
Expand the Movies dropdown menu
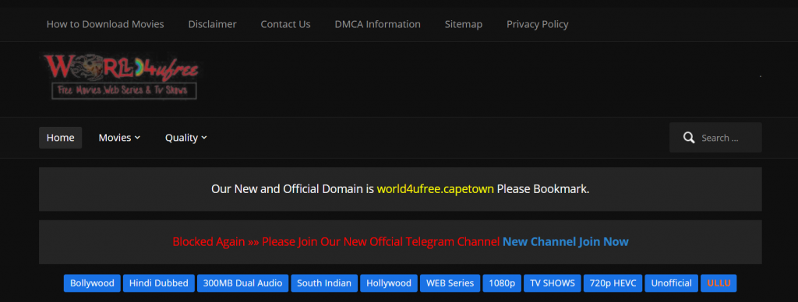pos(119,138)
